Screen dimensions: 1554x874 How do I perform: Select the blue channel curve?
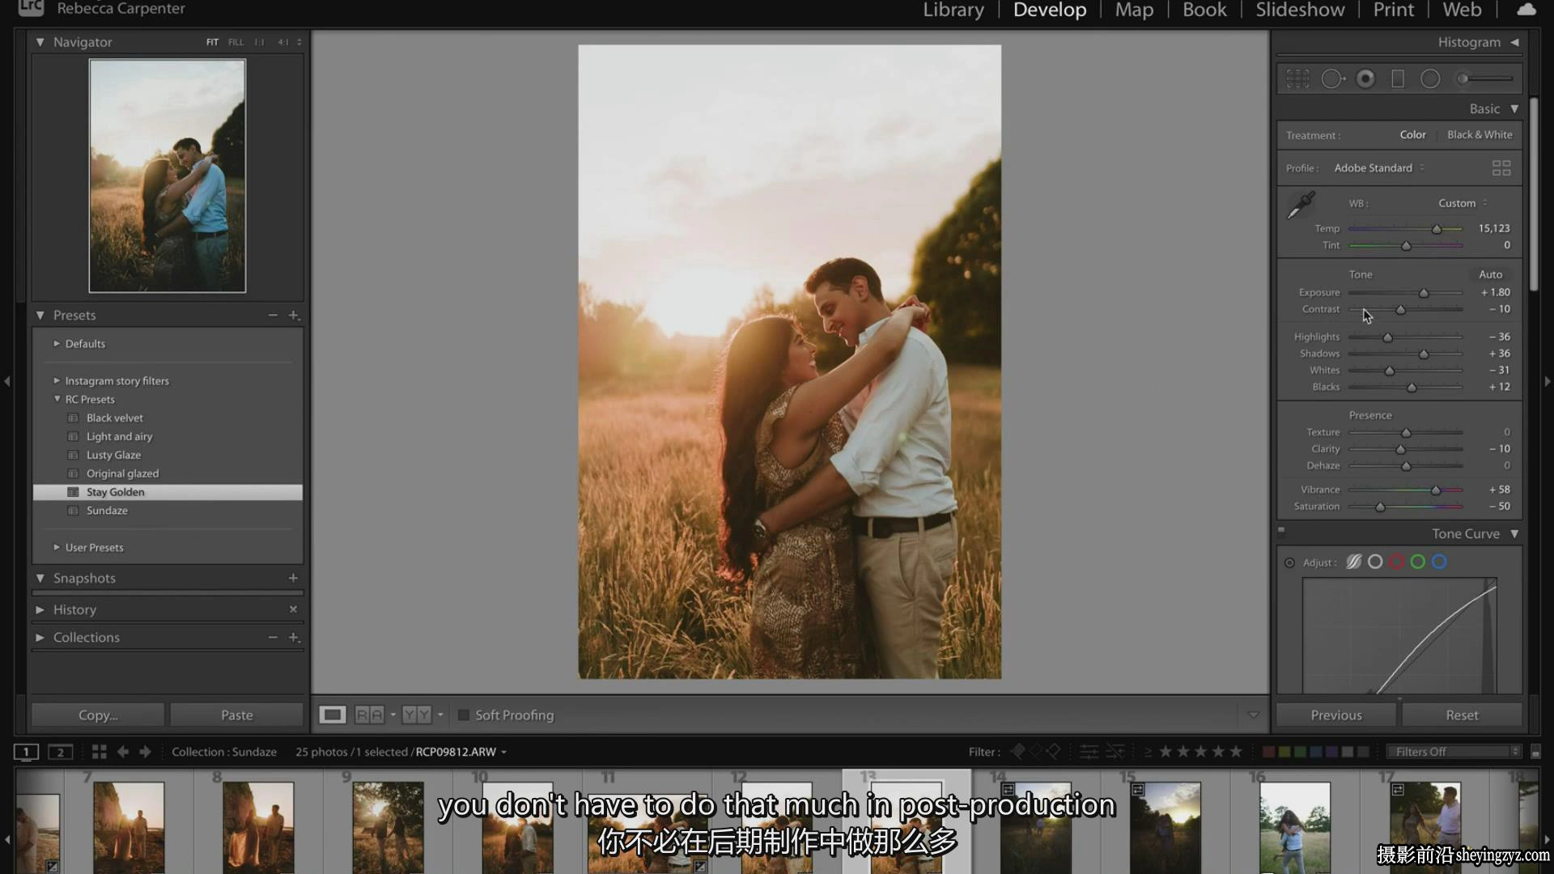click(x=1439, y=562)
